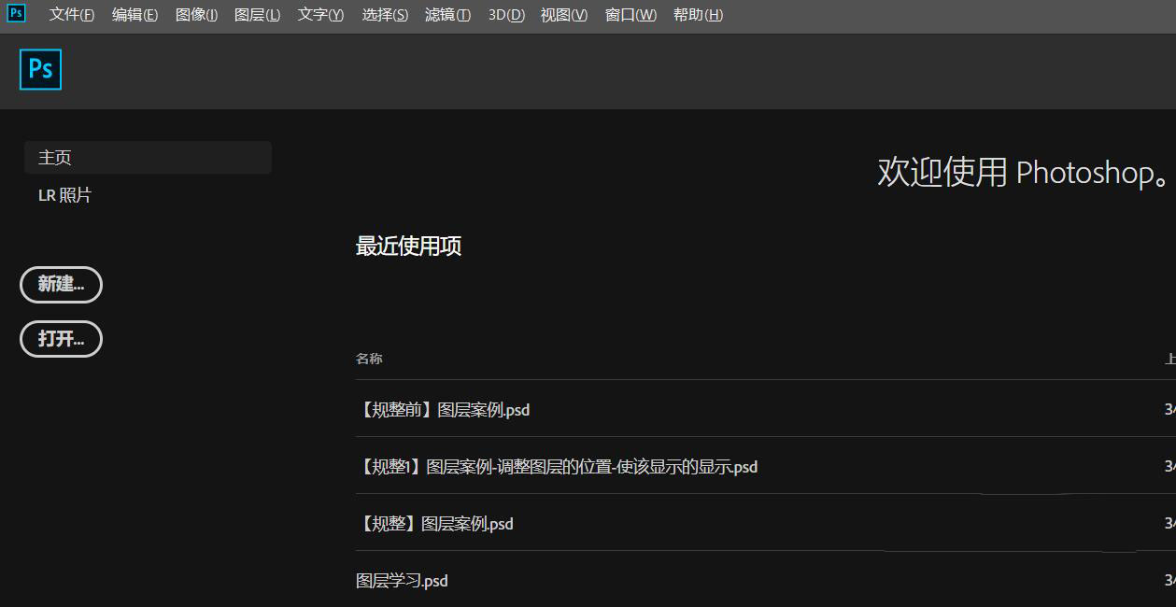Open the 帮助 menu
1176x607 pixels.
point(698,14)
